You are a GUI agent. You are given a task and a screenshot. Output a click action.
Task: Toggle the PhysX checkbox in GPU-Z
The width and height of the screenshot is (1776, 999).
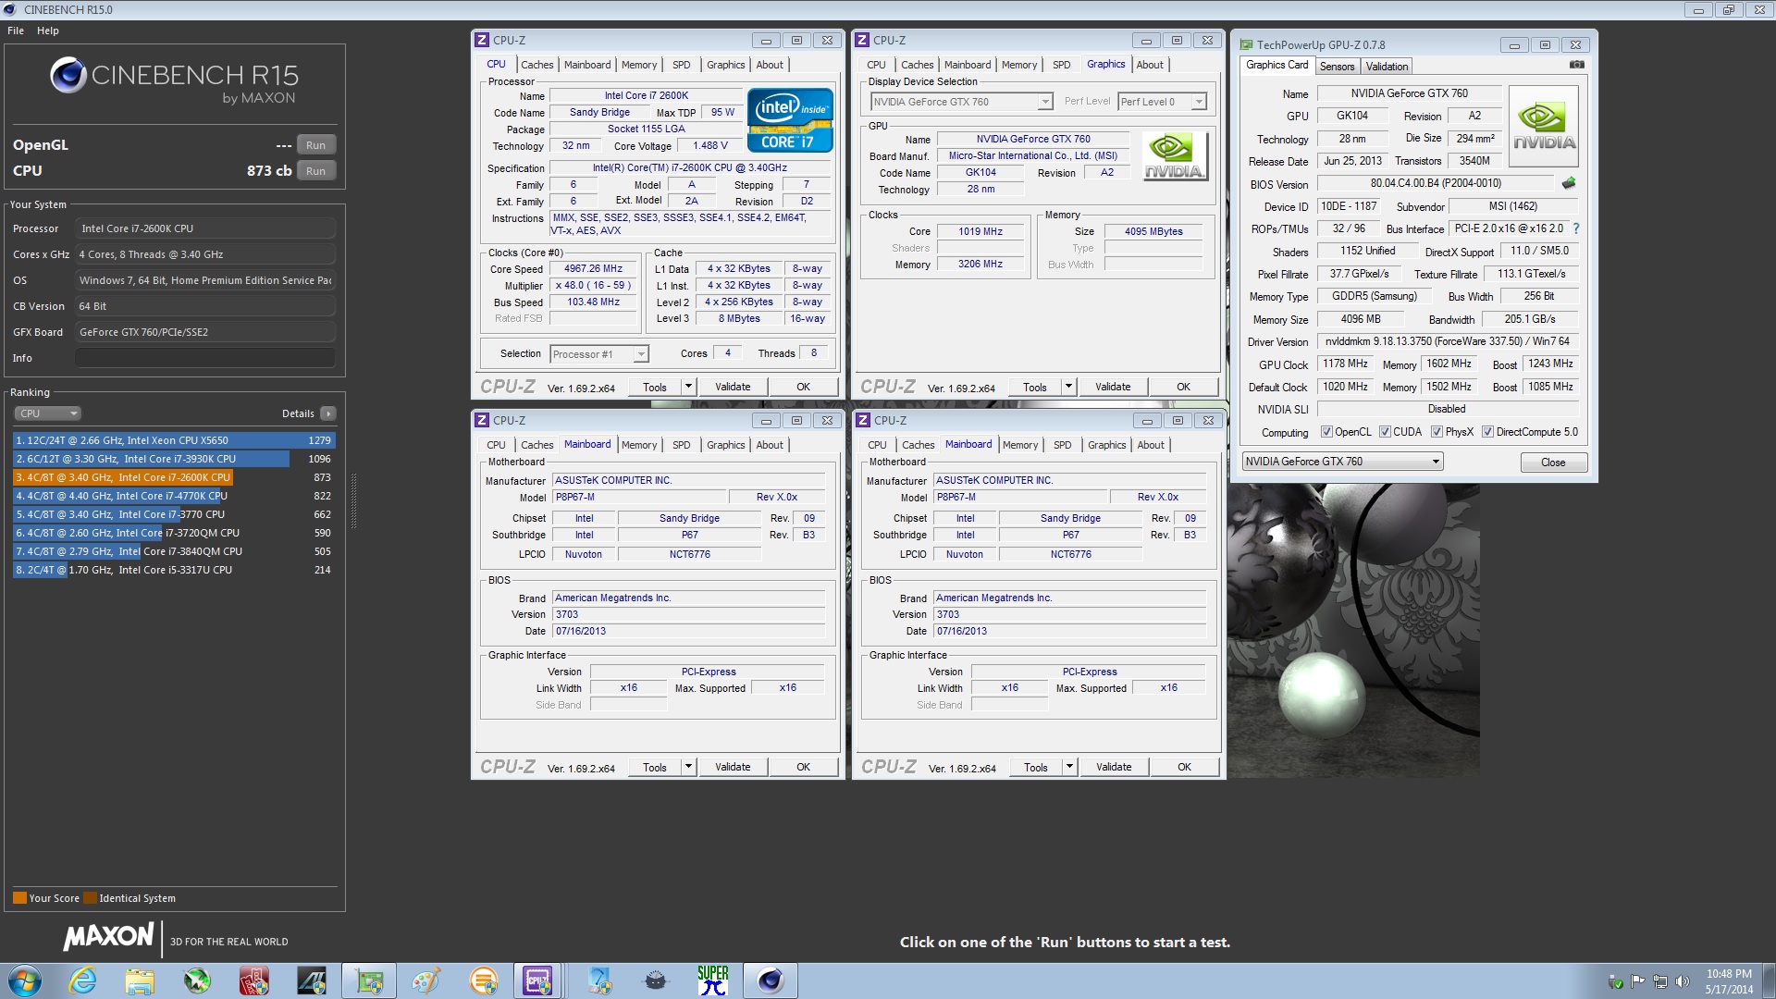click(1437, 432)
